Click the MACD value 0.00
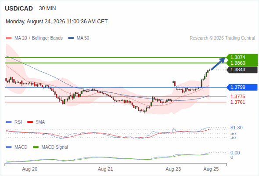The width and height of the screenshot is (259, 176). click(235, 153)
